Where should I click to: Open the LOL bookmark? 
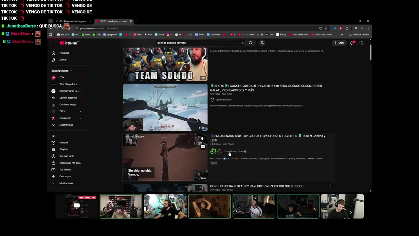click(x=76, y=35)
